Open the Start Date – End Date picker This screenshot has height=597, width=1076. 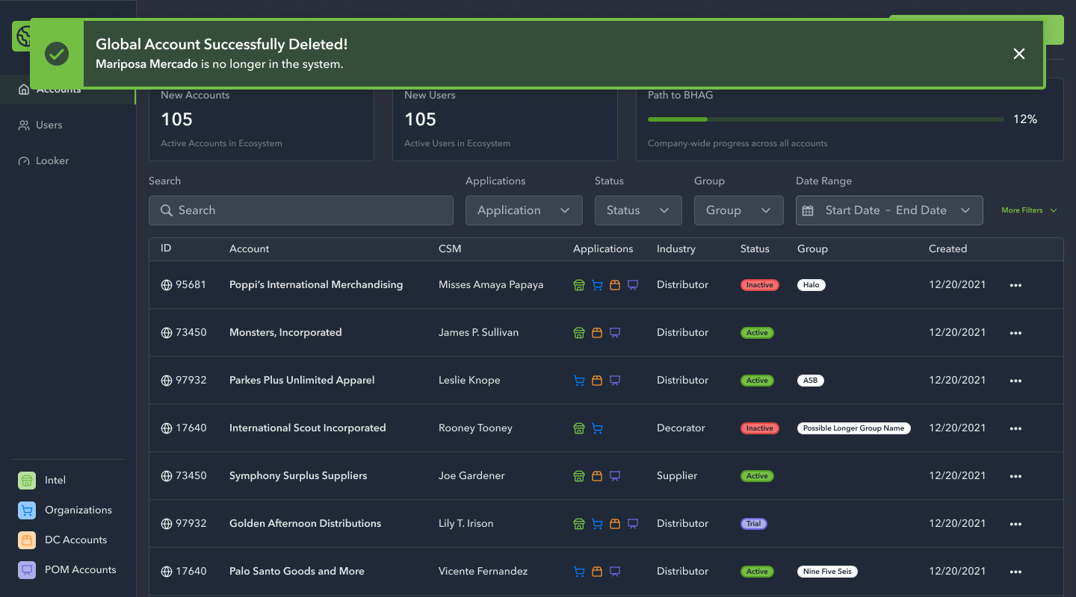pos(889,210)
